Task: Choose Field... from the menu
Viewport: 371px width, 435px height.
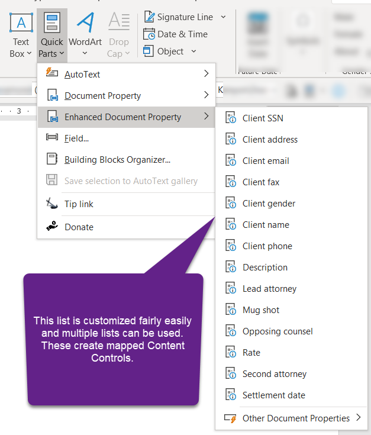Action: pos(127,138)
